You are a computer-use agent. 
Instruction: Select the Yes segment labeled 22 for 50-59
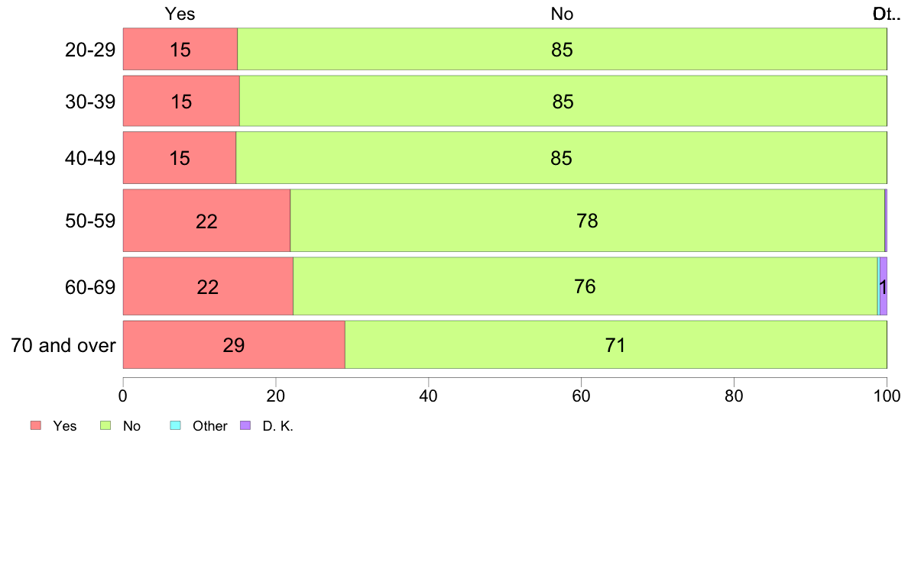point(206,221)
